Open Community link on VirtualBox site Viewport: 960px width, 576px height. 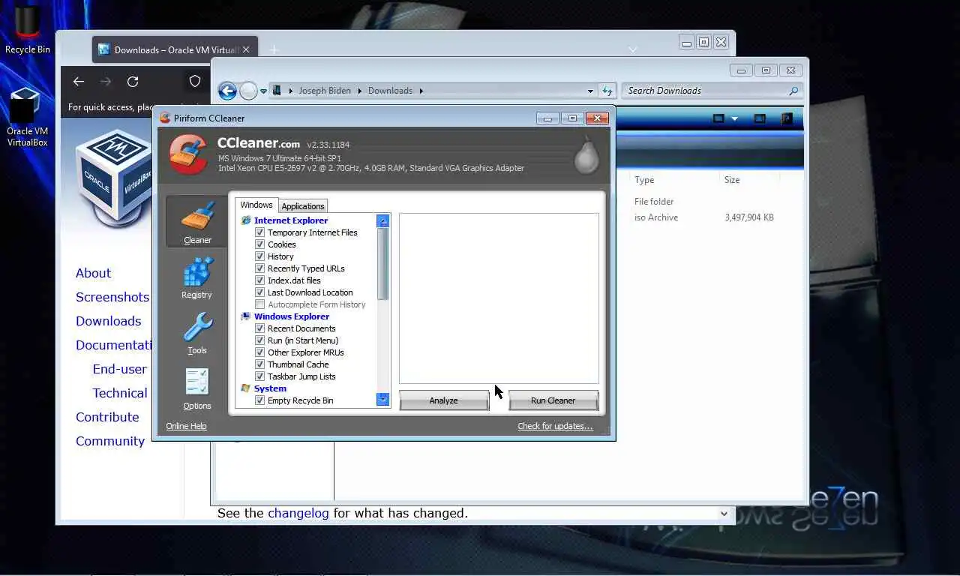click(110, 441)
